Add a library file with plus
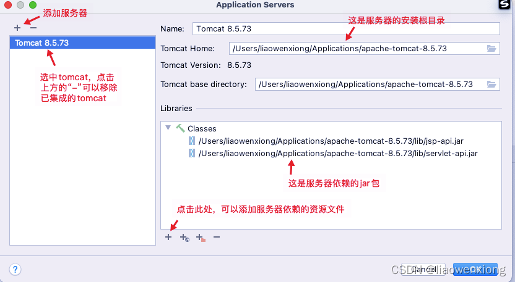515x282 pixels. (168, 237)
